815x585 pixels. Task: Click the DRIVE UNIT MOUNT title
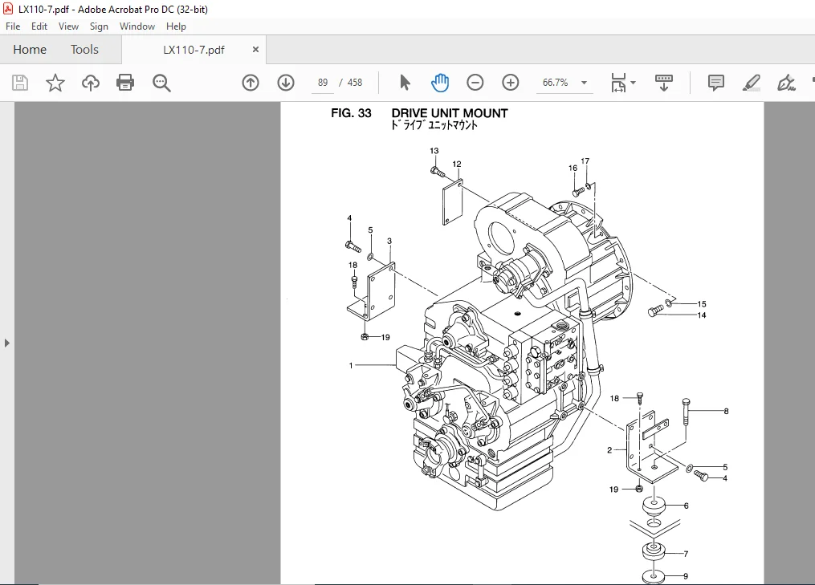point(450,113)
